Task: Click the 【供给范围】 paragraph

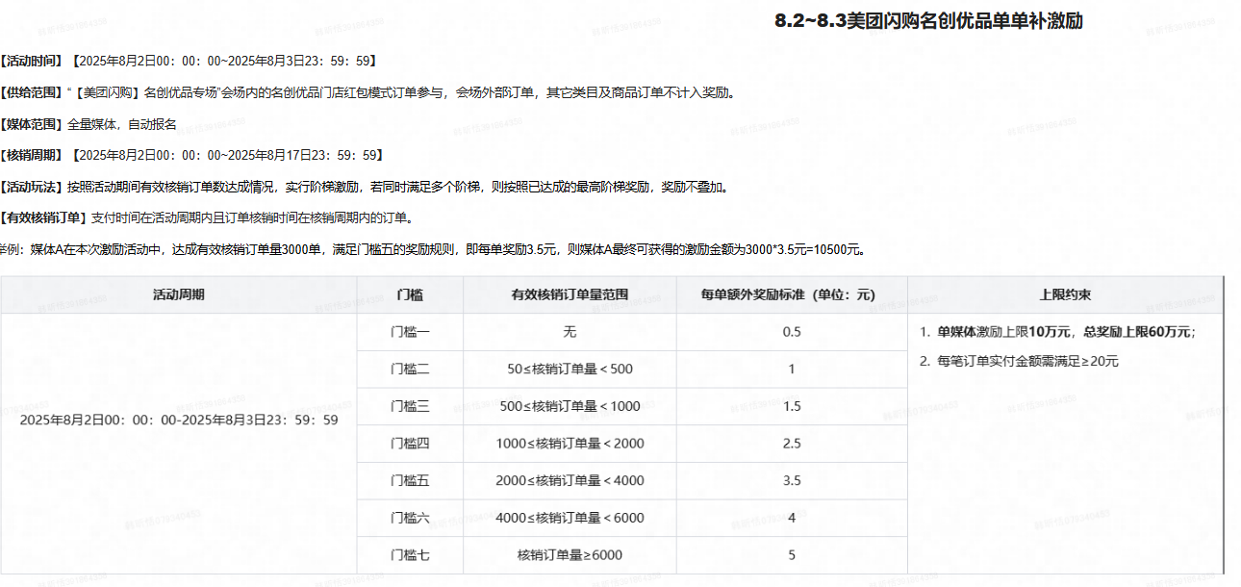Action: coord(370,92)
